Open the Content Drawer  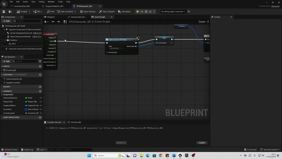pos(10,150)
